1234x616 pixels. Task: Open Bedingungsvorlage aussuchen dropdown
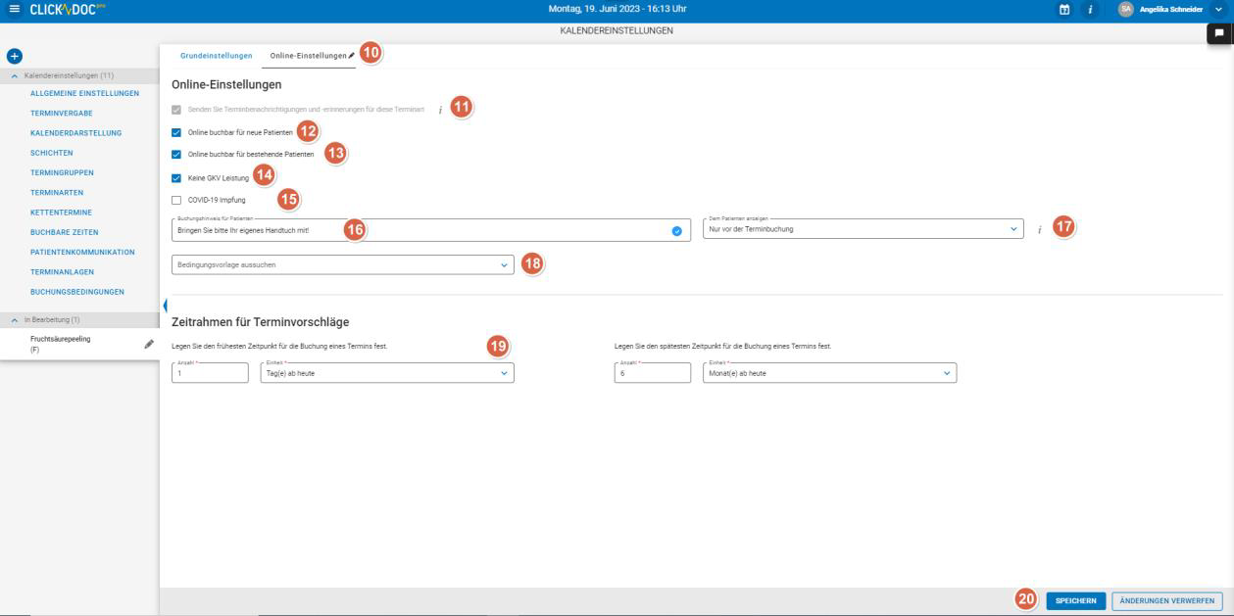(x=342, y=264)
